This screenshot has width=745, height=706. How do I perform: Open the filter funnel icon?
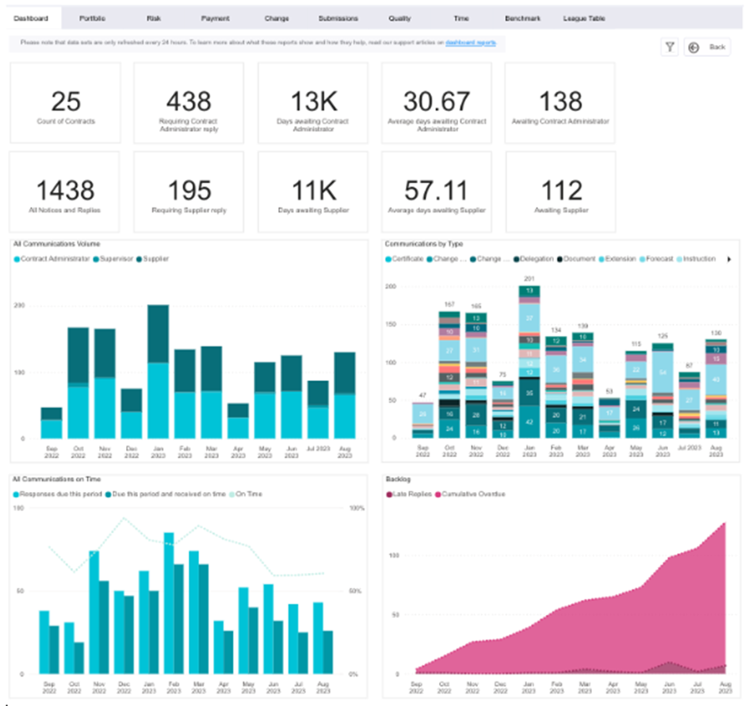tap(670, 47)
